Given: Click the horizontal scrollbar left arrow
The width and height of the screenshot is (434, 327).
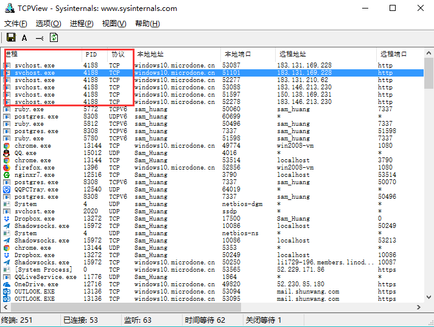Looking at the screenshot, I should pos(5,307).
